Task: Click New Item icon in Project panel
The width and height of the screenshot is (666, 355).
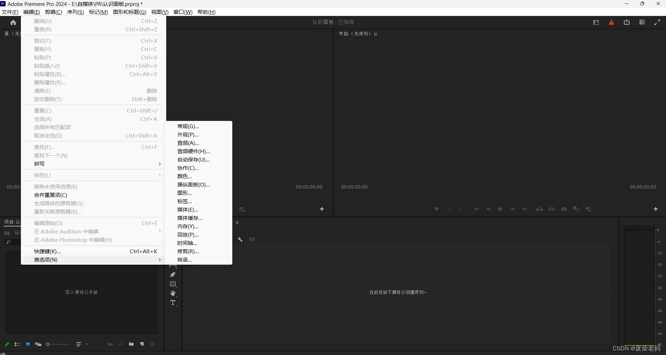Action: coord(142,344)
